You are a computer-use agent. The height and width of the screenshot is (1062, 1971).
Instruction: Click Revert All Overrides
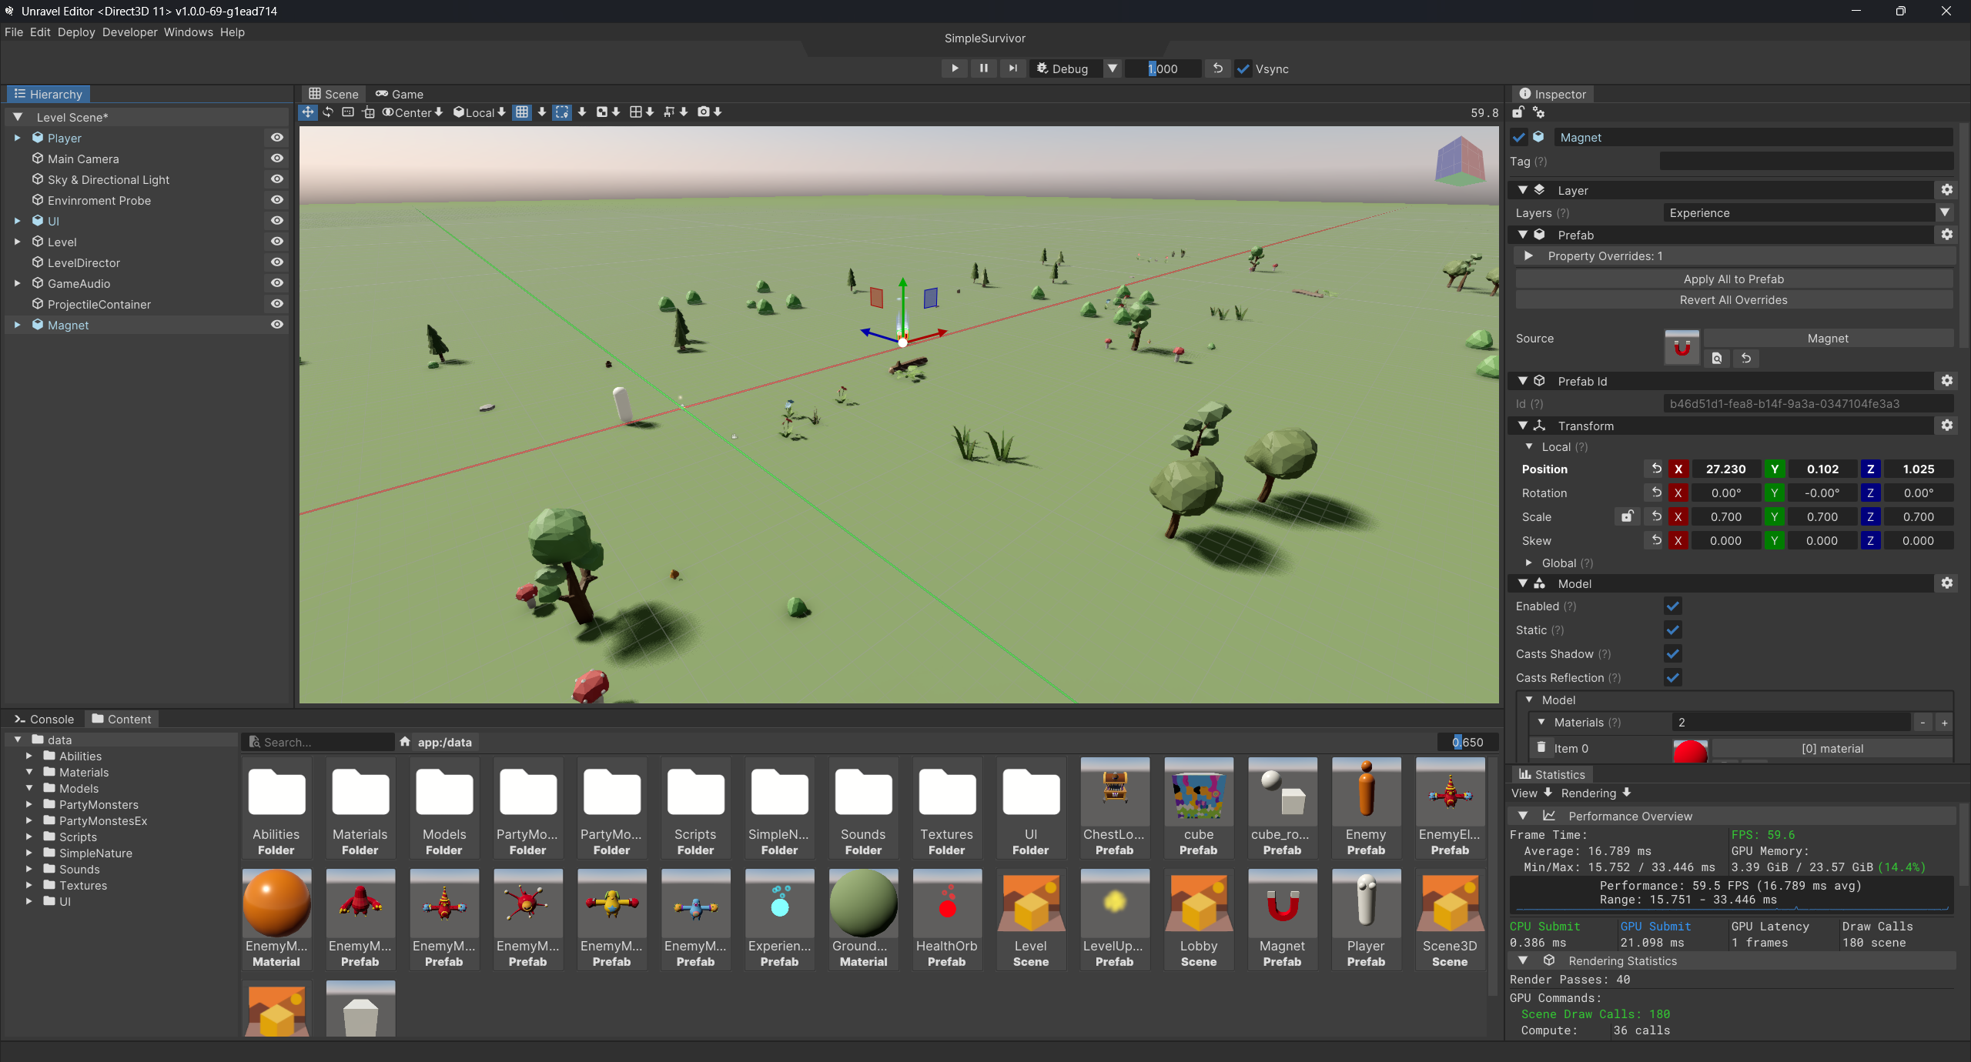point(1732,300)
